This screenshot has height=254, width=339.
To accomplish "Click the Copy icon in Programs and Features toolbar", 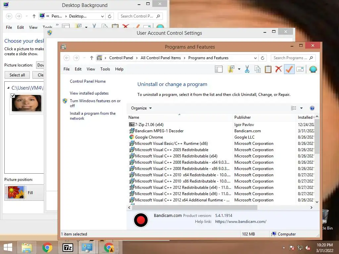I will click(258, 69).
